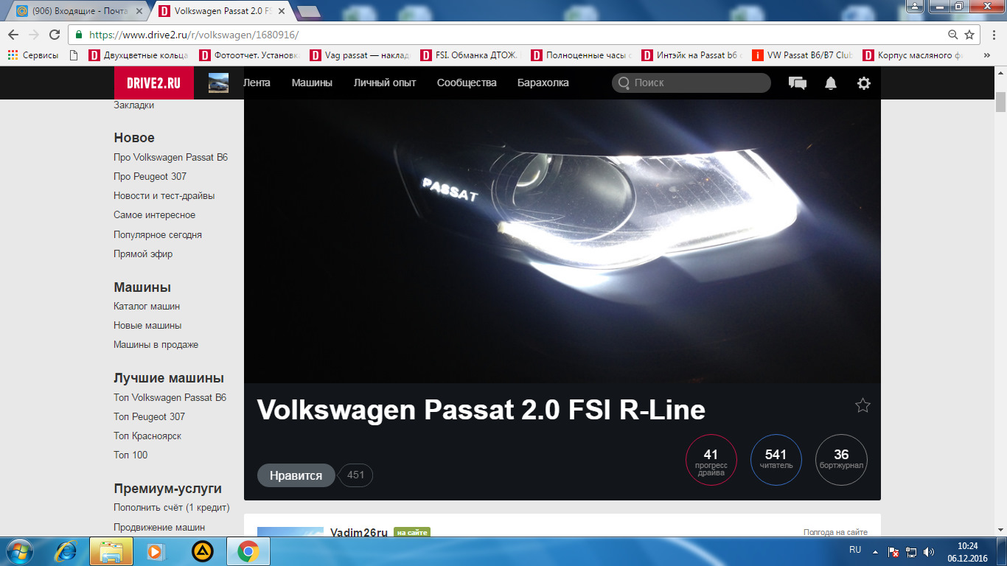Open Пополнить счёт (1 кредит) link

coord(171,507)
